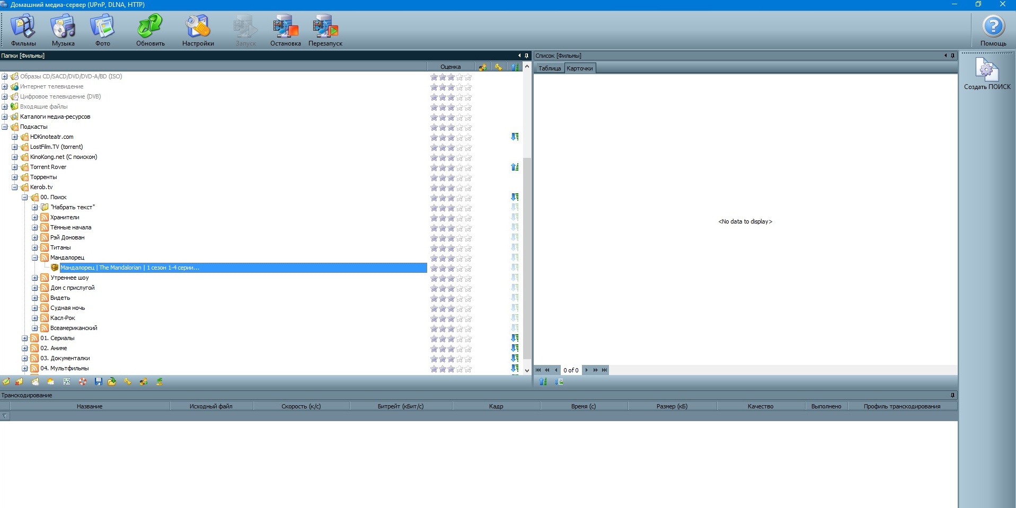Open the Музыка section in toolbar

63,31
